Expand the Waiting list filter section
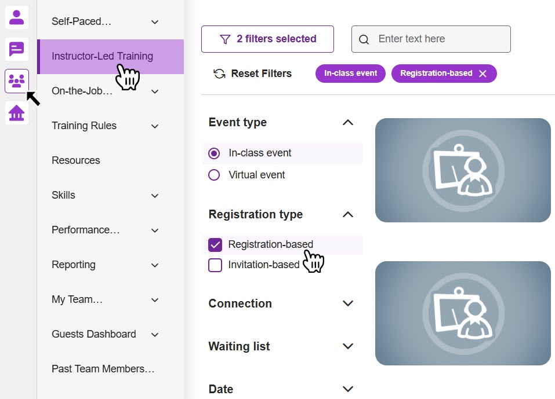 pyautogui.click(x=348, y=346)
